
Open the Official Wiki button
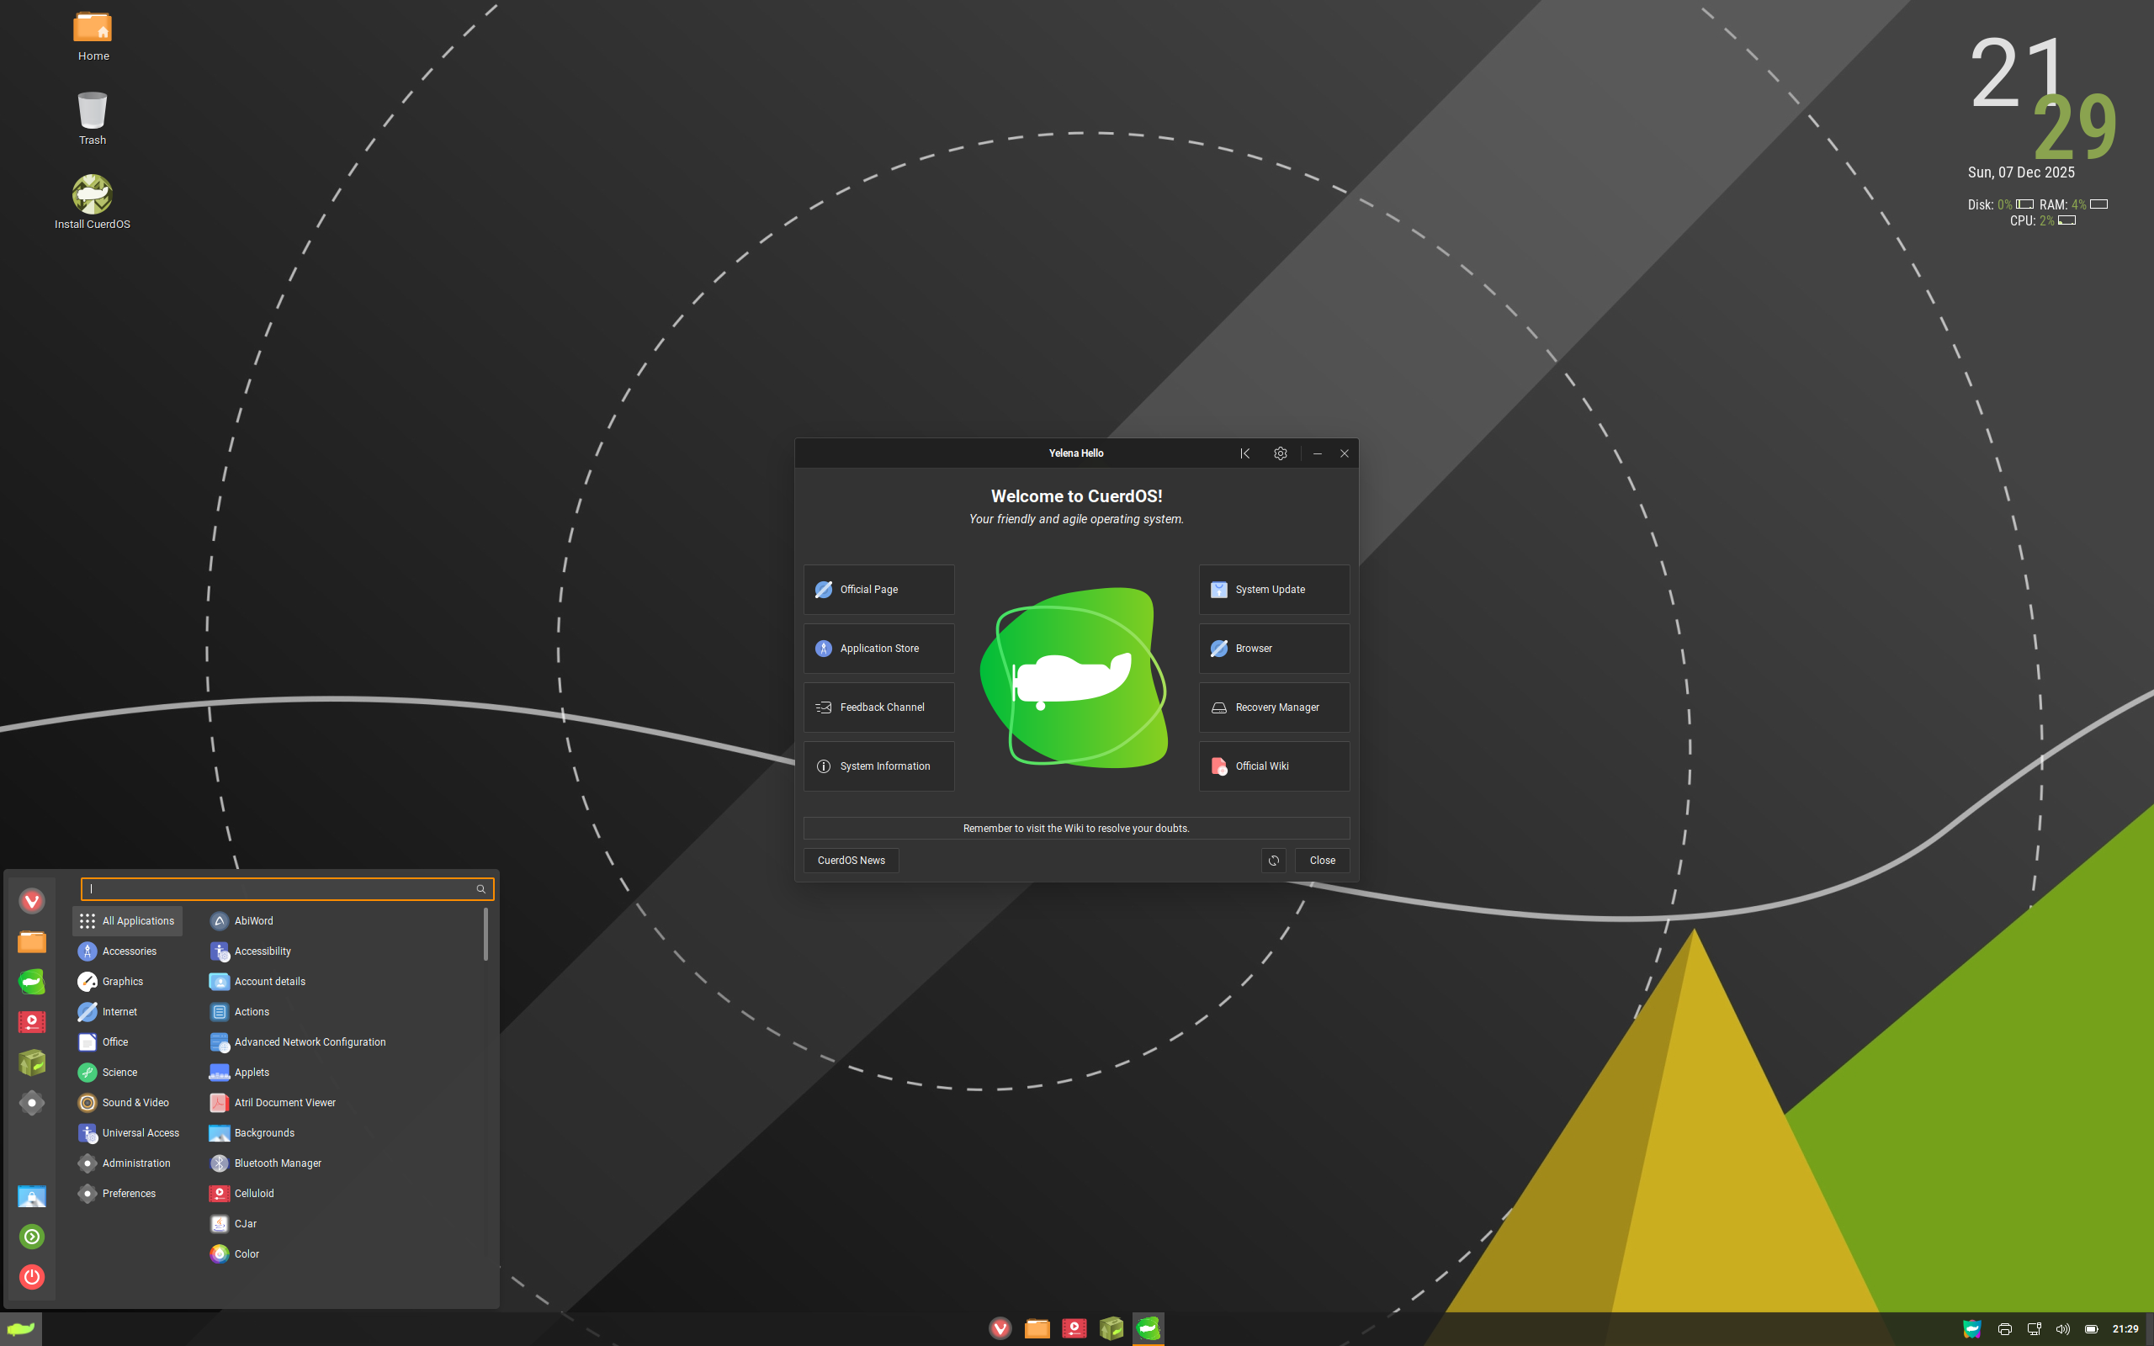(1274, 766)
